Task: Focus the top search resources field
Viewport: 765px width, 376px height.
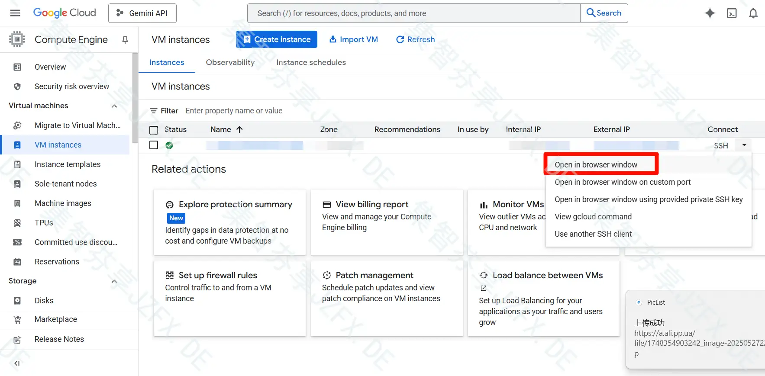Action: 414,13
